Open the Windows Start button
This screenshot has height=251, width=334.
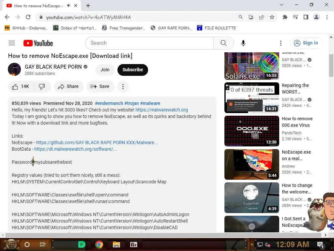11,244
